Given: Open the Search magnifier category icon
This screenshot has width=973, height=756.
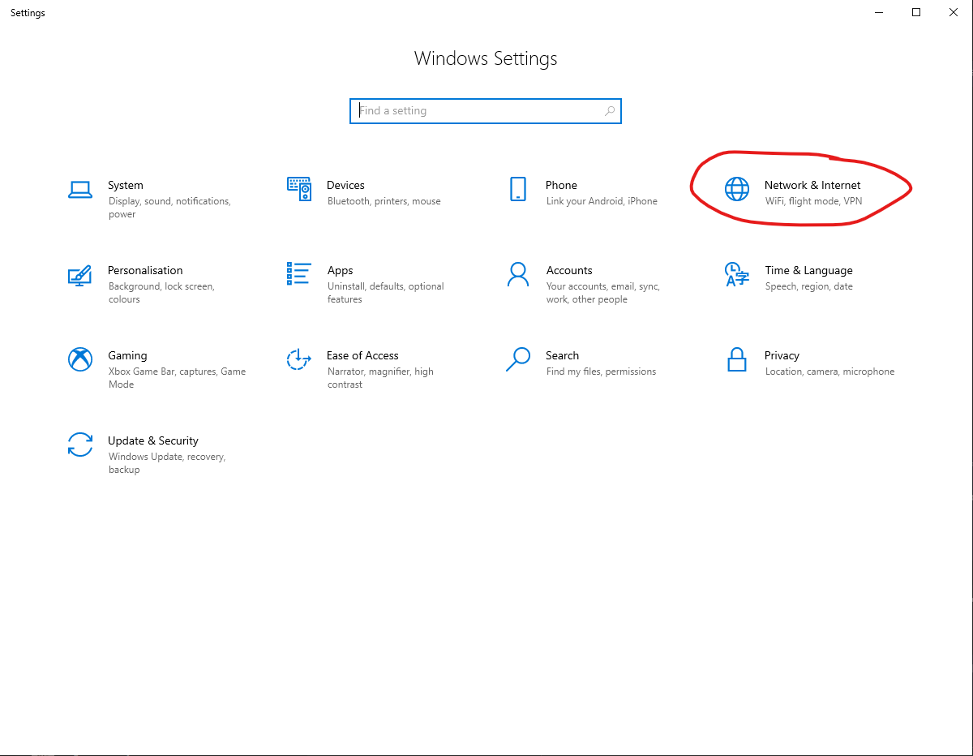Looking at the screenshot, I should click(518, 359).
